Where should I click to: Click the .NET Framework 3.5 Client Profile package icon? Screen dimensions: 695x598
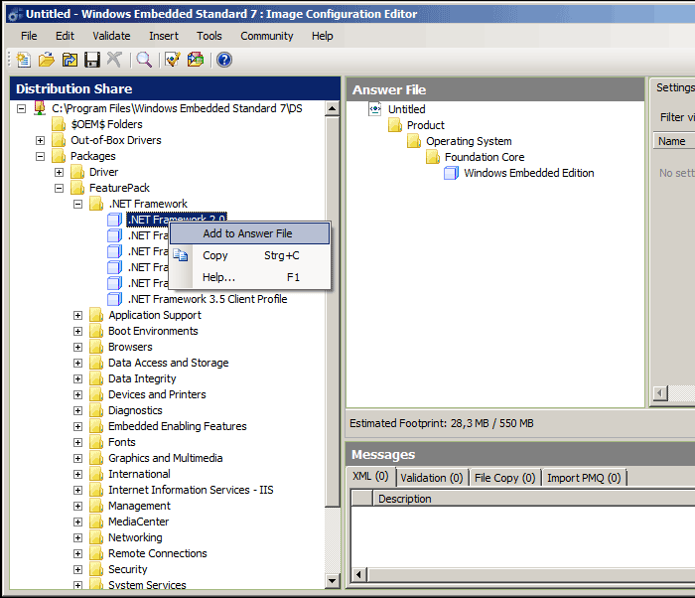[x=115, y=299]
